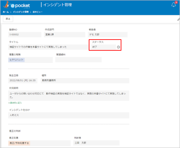Click the 発生日時 value 2022/08/01

point(23,80)
